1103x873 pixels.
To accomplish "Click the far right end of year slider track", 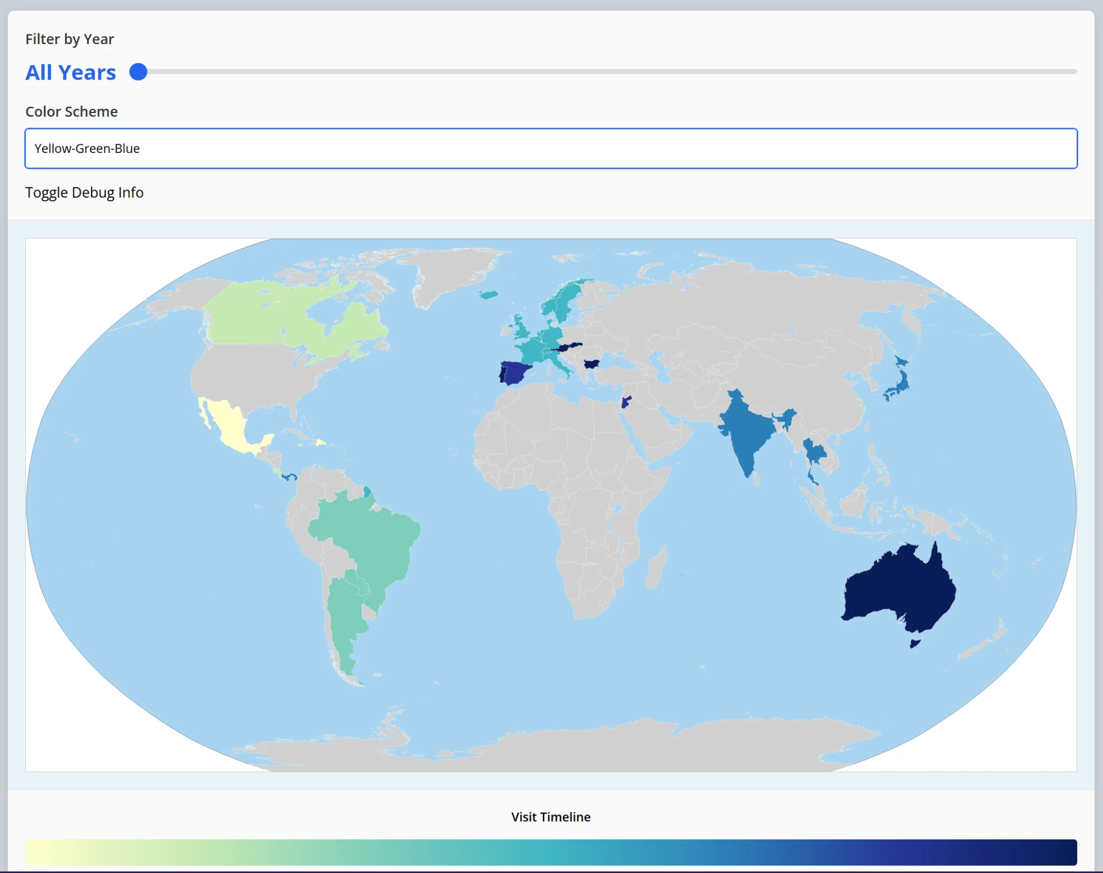I will pos(1073,72).
